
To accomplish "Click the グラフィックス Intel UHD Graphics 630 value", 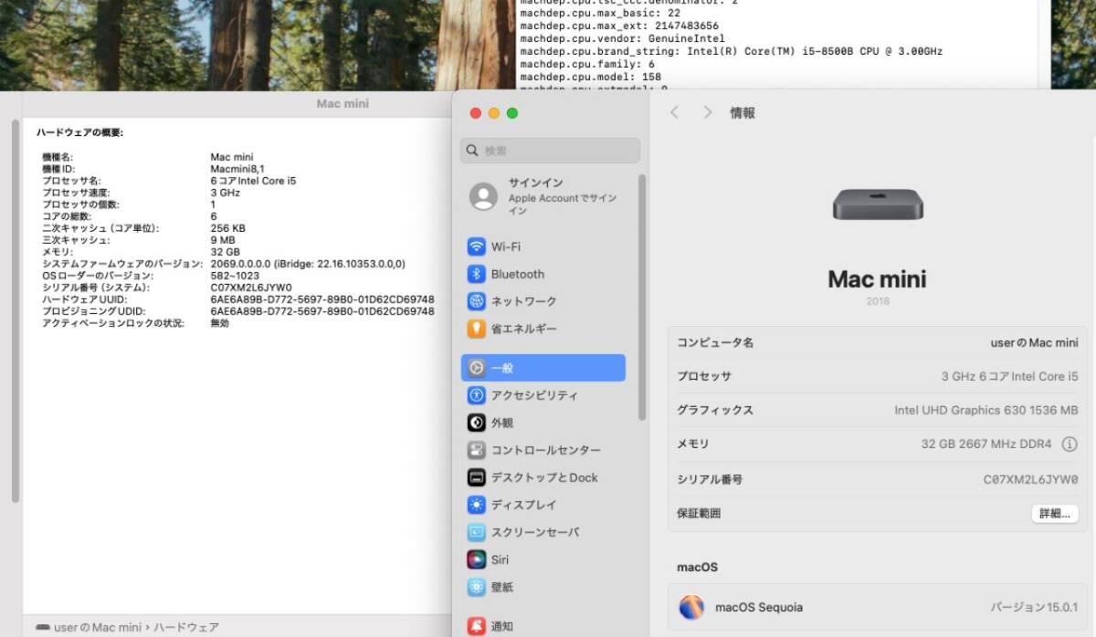I will (x=986, y=411).
